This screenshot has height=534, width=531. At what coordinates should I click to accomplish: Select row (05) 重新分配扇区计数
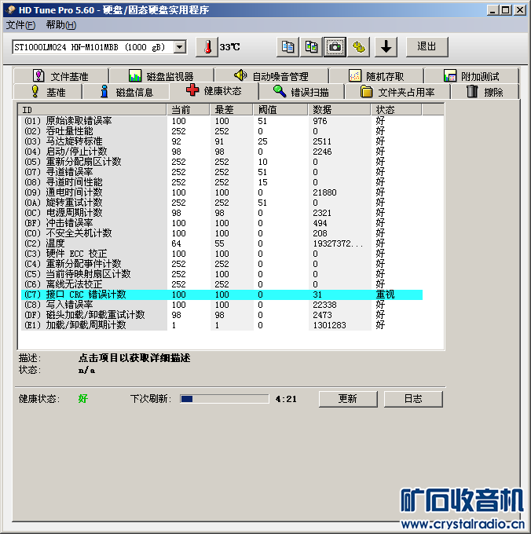222,162
